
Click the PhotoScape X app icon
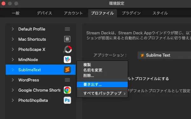[x=67, y=49]
